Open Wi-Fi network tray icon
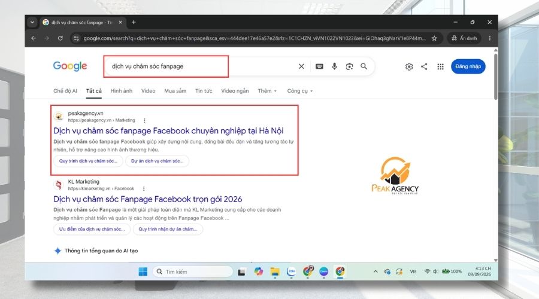The image size is (539, 299). coord(427,271)
